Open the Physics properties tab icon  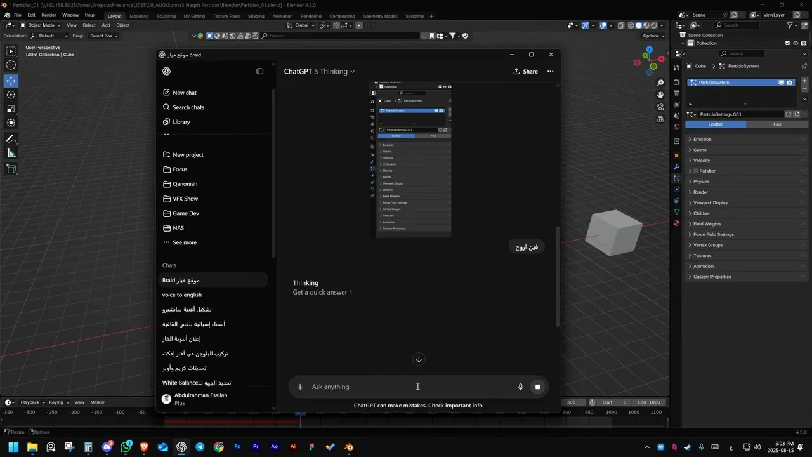point(676,189)
